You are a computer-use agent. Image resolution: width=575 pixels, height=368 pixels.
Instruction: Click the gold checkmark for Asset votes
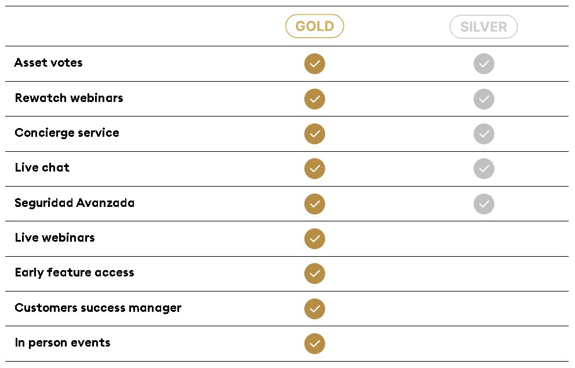point(315,64)
